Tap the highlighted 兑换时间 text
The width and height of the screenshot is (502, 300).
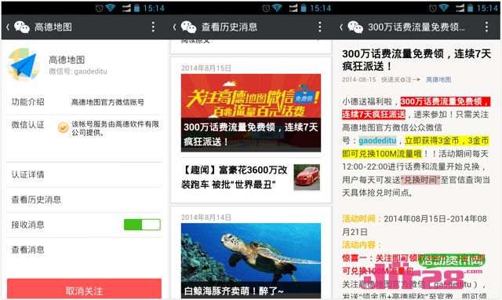tap(420, 180)
